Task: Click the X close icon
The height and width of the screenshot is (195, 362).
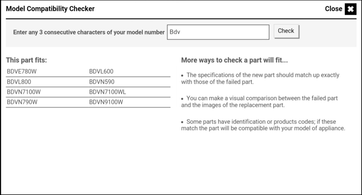Action: click(351, 9)
